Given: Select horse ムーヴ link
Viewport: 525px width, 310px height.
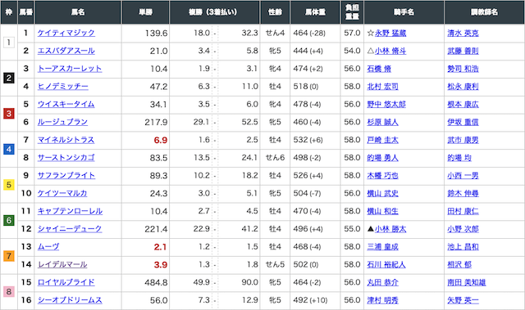Looking at the screenshot, I should point(48,246).
